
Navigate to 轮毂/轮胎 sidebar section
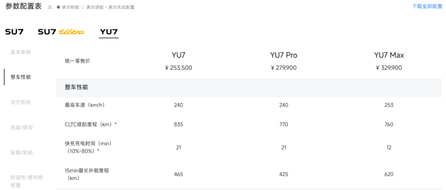click(21, 152)
